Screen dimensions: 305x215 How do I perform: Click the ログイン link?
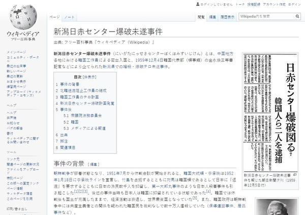294,4
